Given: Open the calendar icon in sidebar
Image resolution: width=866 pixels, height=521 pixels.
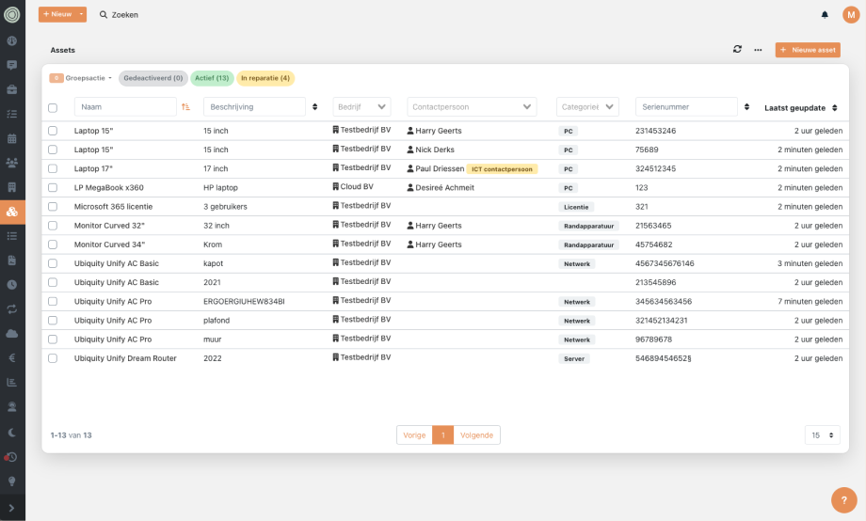Looking at the screenshot, I should [11, 138].
